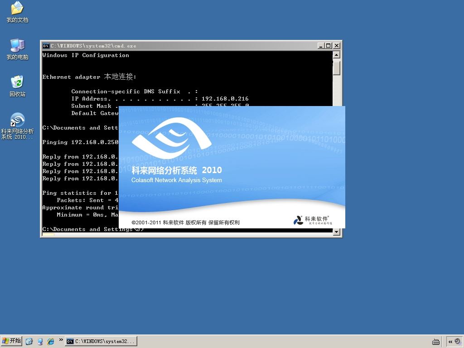Click the computer icon in quick launch
The image size is (464, 348).
point(40,341)
